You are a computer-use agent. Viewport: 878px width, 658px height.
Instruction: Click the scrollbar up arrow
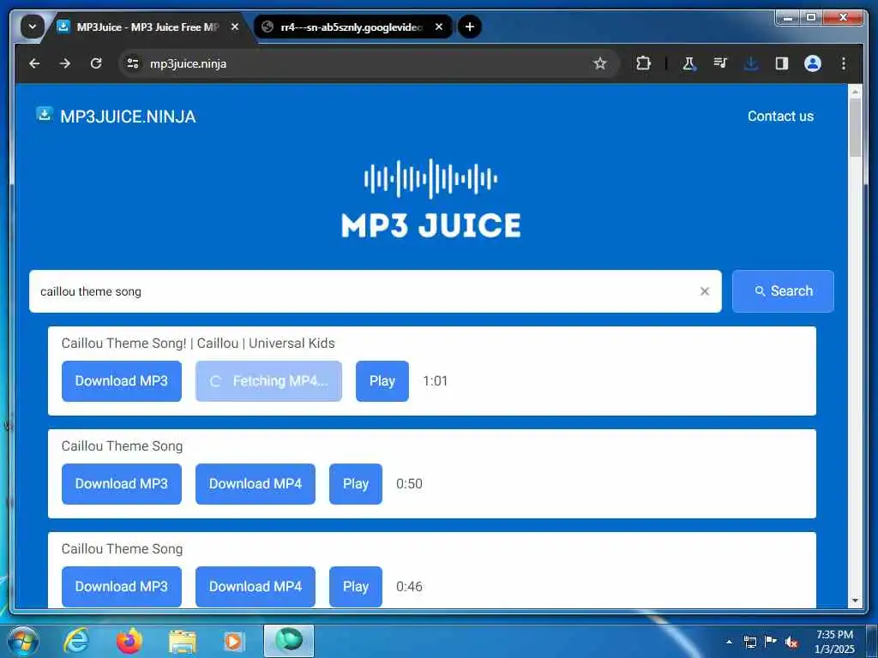[x=855, y=90]
